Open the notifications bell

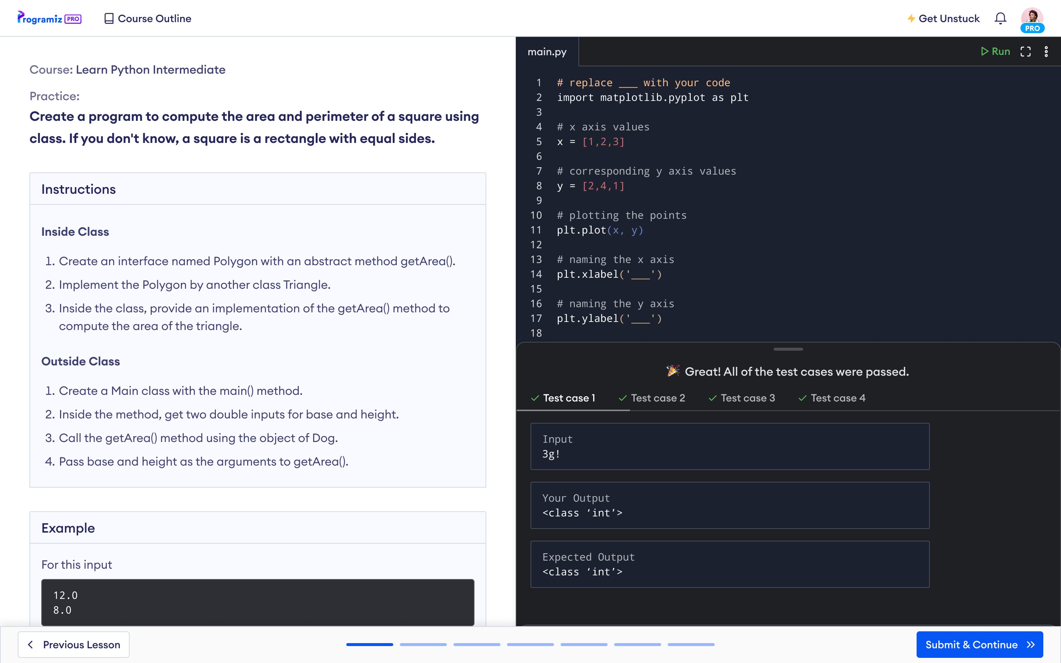pyautogui.click(x=1000, y=18)
